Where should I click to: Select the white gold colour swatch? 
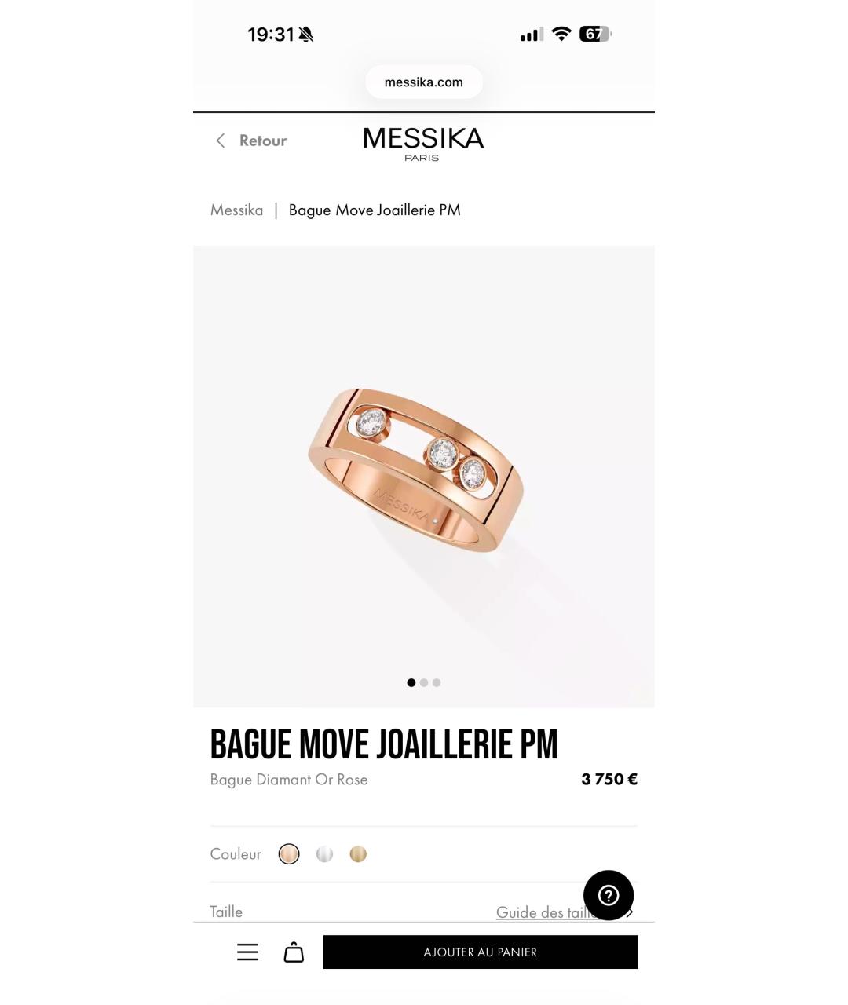(324, 854)
